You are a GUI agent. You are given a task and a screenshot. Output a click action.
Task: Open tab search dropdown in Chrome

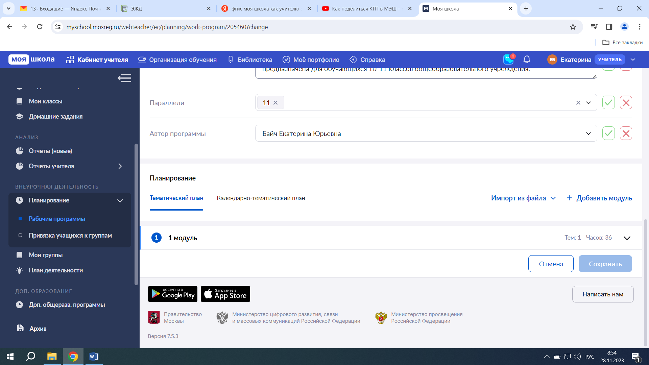pyautogui.click(x=8, y=8)
